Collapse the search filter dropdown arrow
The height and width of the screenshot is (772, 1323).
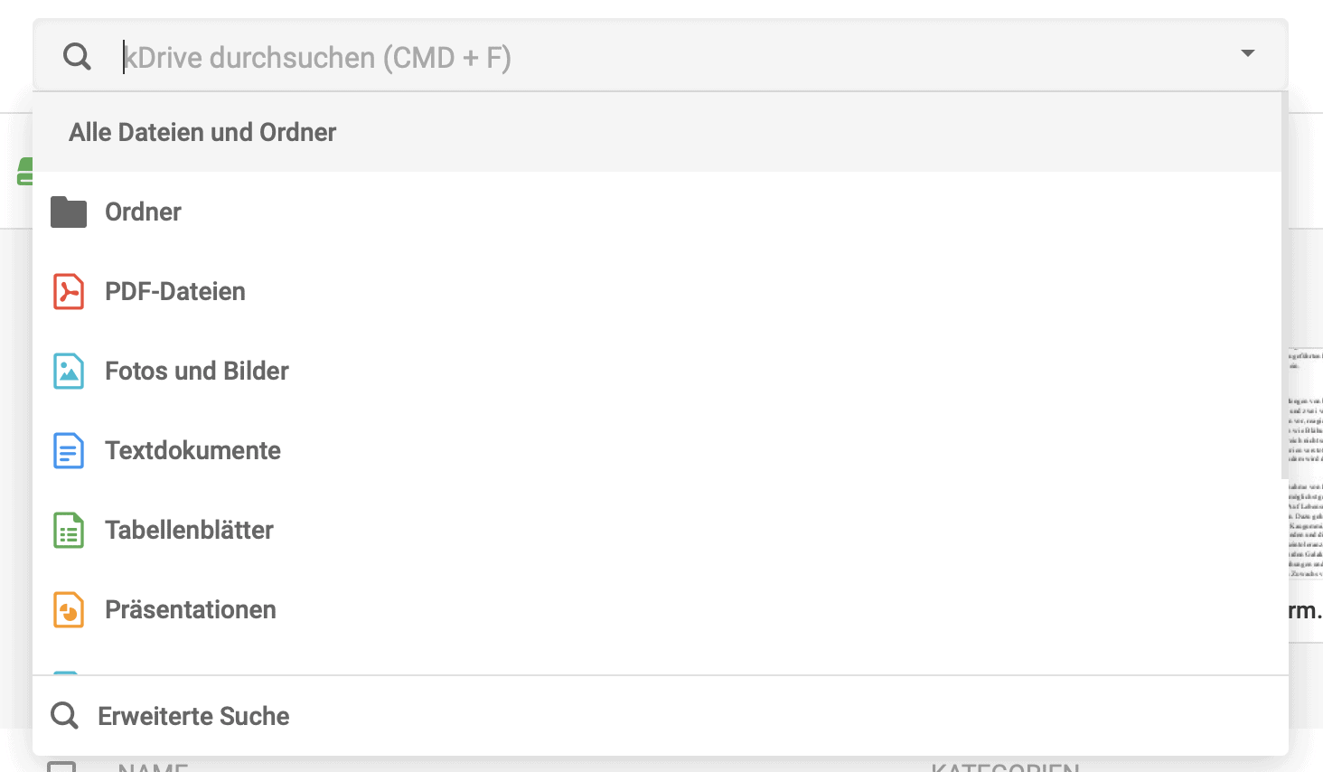tap(1248, 53)
